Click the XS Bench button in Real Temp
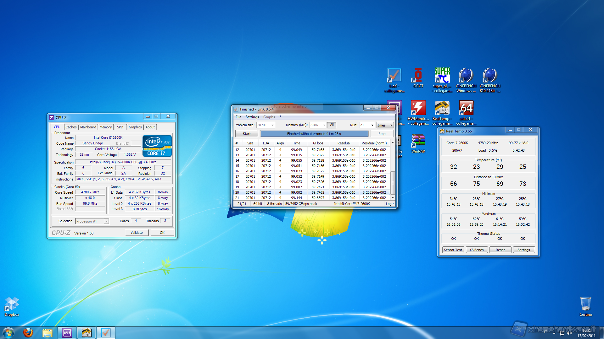Image resolution: width=604 pixels, height=339 pixels. tap(476, 250)
